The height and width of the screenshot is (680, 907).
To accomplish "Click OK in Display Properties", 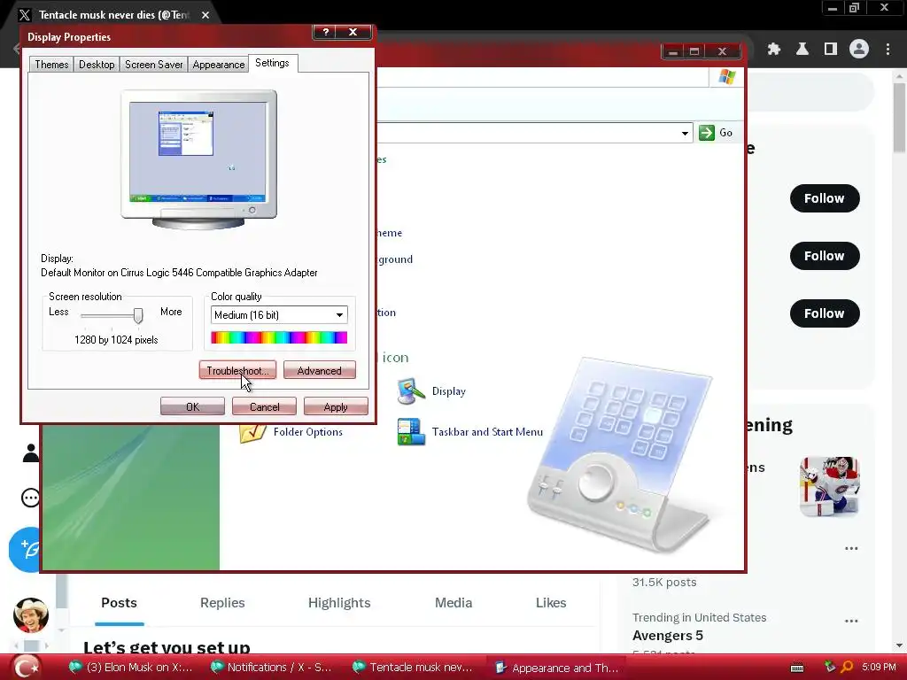I will coord(192,406).
